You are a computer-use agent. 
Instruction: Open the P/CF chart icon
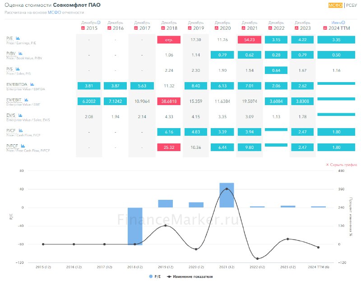click(x=20, y=130)
